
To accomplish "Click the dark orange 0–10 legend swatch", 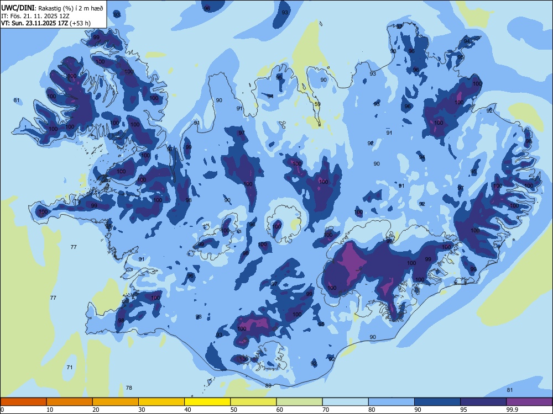I will click(23, 402).
